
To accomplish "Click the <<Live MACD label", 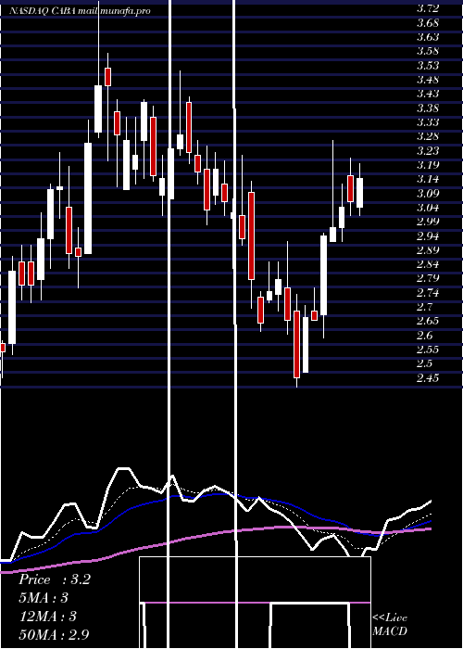I will tap(390, 624).
